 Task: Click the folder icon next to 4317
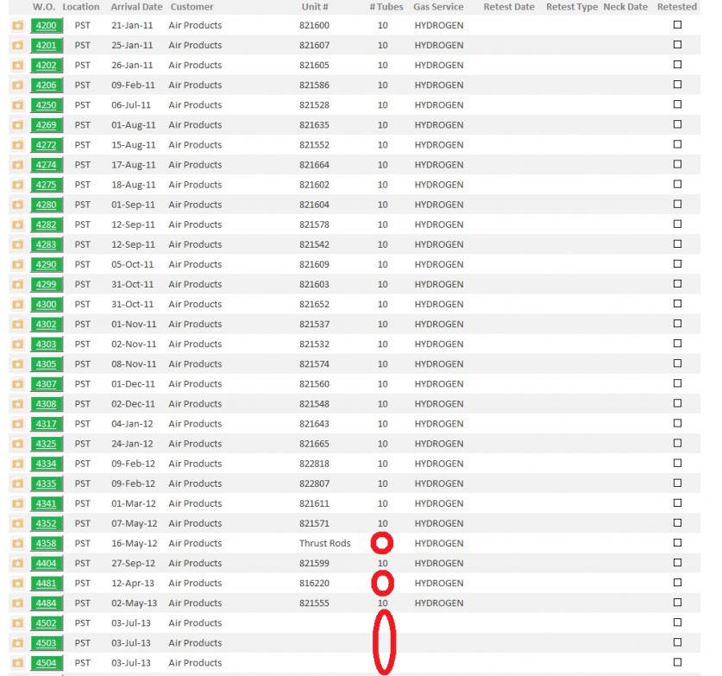click(x=18, y=424)
